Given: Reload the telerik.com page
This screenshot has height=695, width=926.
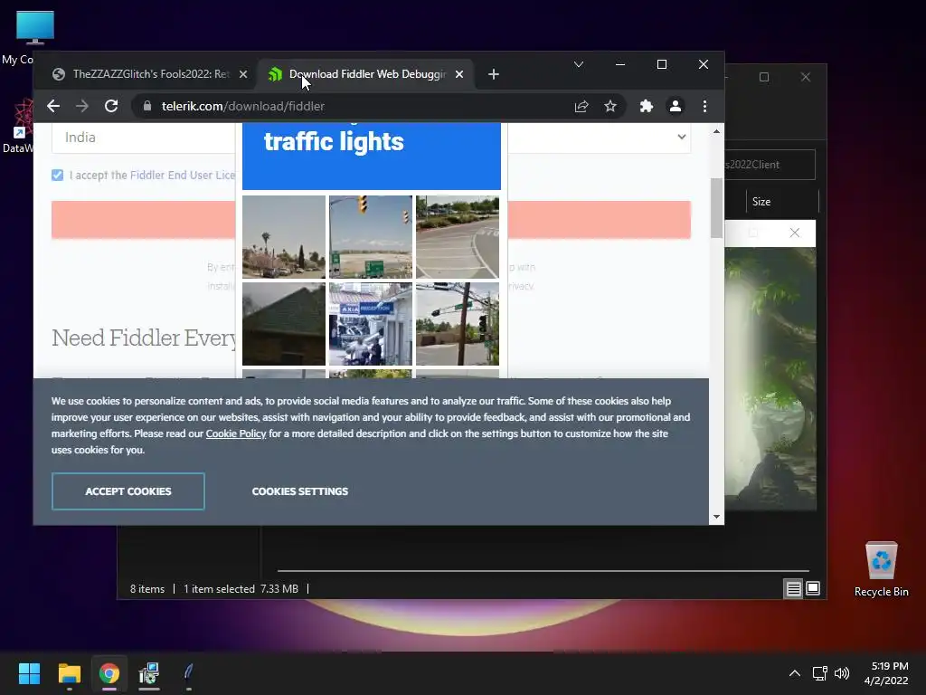Looking at the screenshot, I should [111, 107].
